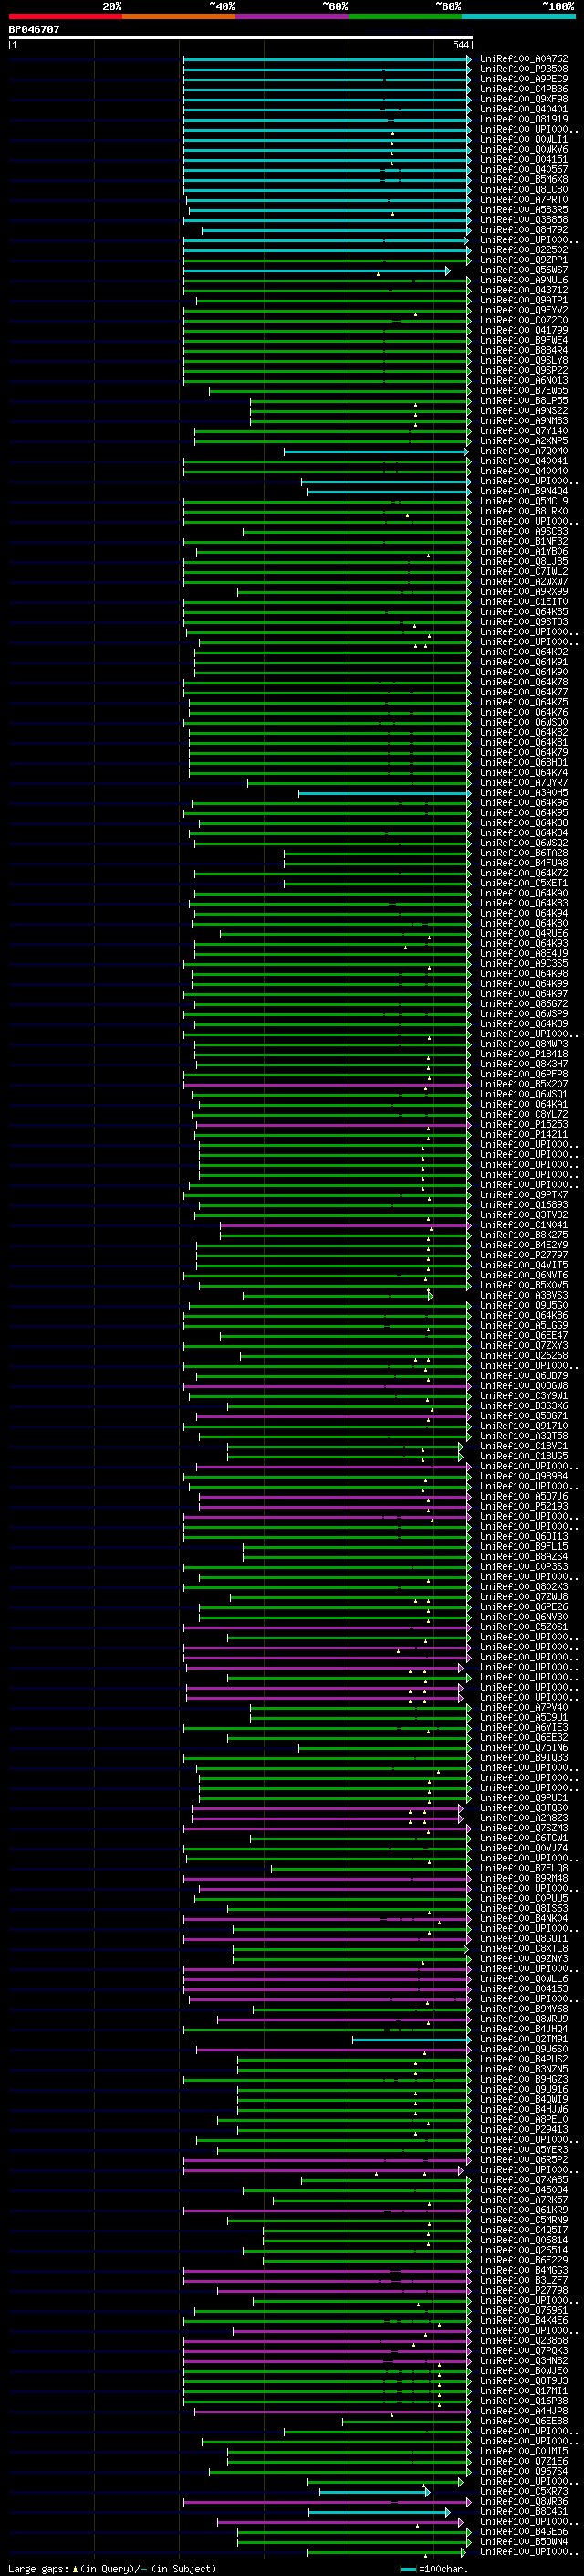Click the green ~80% identity legend bar

point(405,16)
